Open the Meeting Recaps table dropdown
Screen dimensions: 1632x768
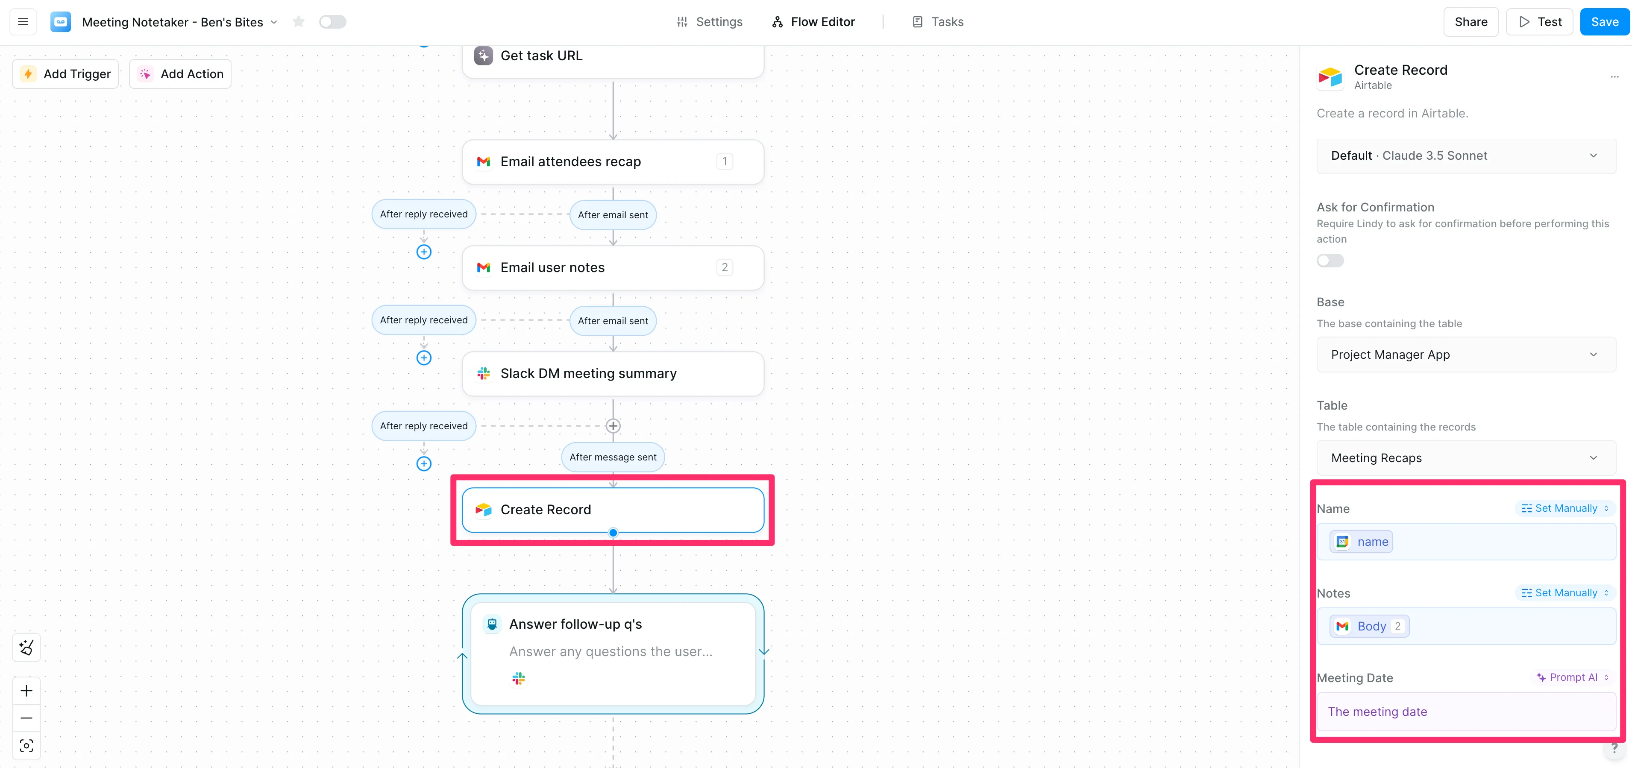pyautogui.click(x=1465, y=458)
